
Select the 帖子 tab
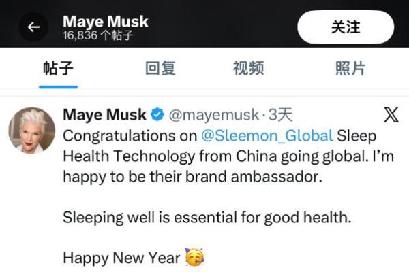pyautogui.click(x=58, y=68)
